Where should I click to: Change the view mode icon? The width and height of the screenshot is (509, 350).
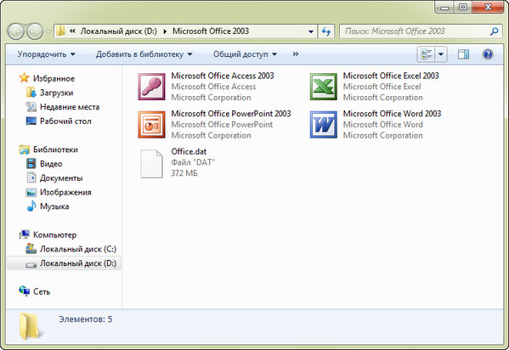[426, 54]
